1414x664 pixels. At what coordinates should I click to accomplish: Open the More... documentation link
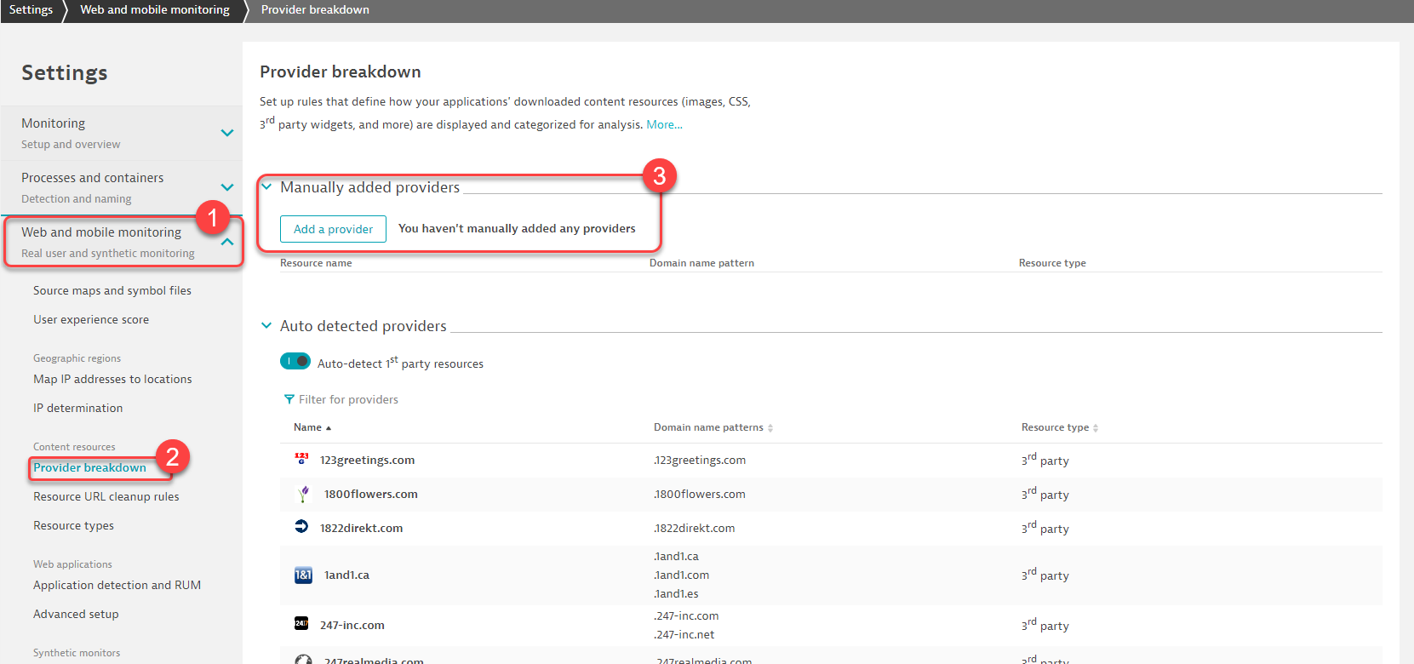pos(664,124)
